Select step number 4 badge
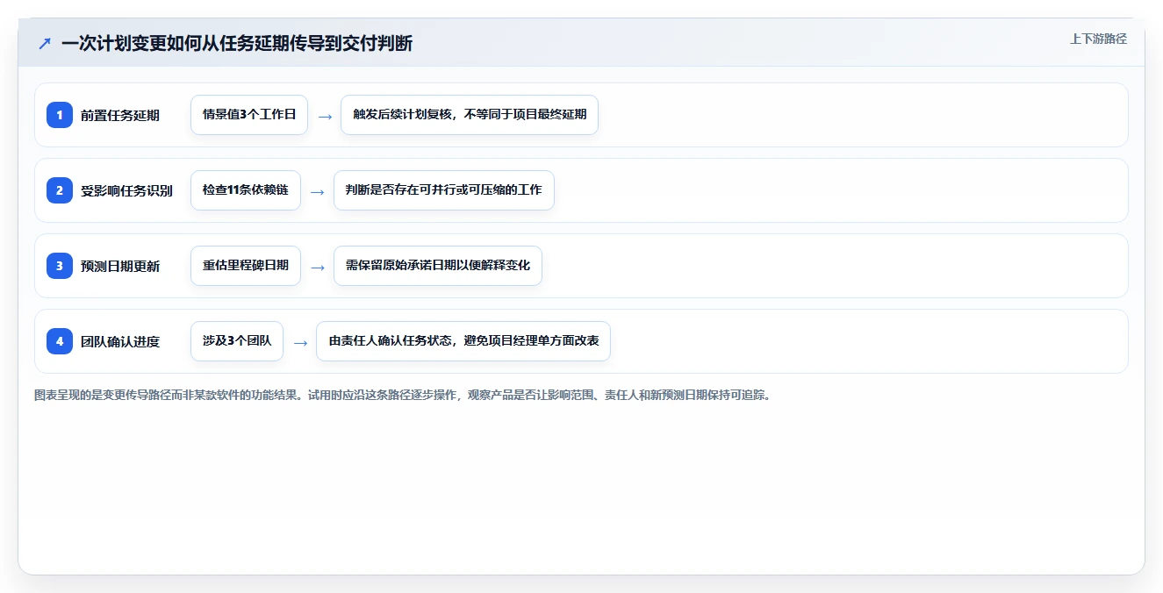Image resolution: width=1163 pixels, height=593 pixels. (60, 341)
